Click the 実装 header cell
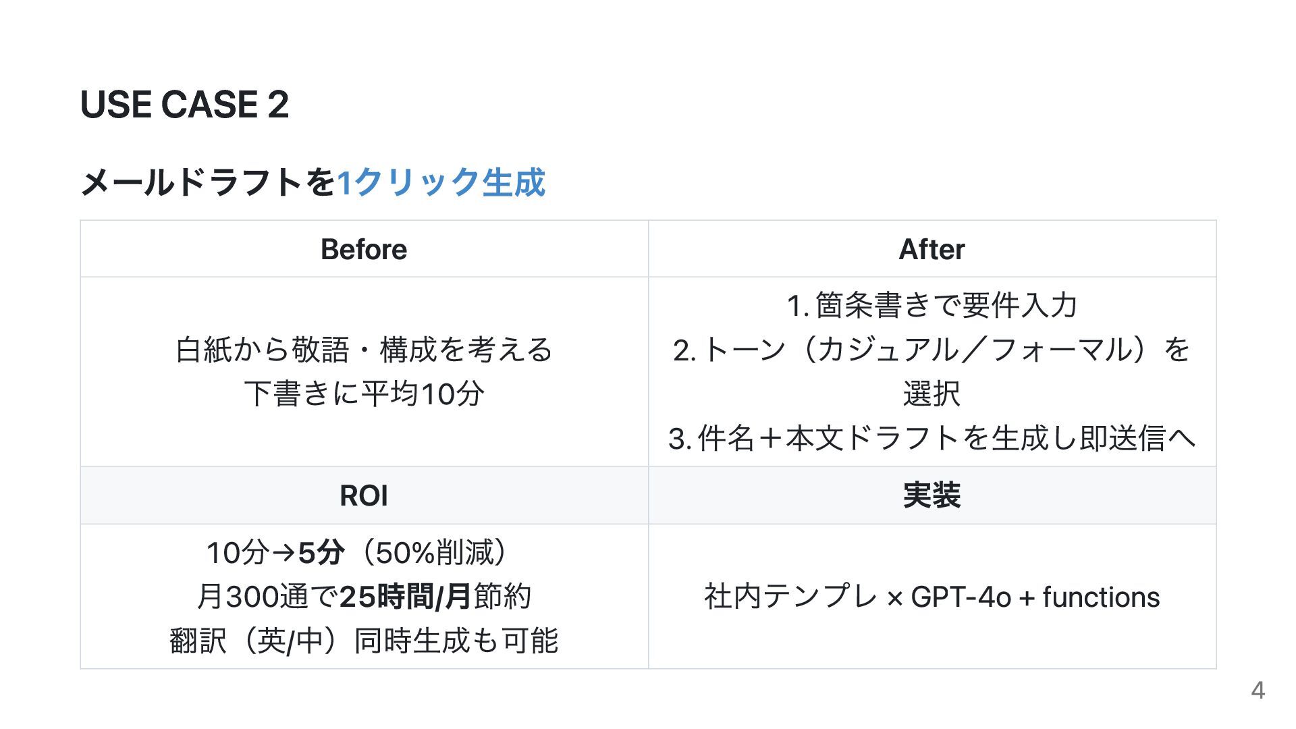The width and height of the screenshot is (1296, 729). pyautogui.click(x=932, y=495)
